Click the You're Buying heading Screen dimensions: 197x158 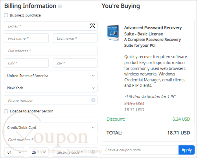[x=121, y=6]
